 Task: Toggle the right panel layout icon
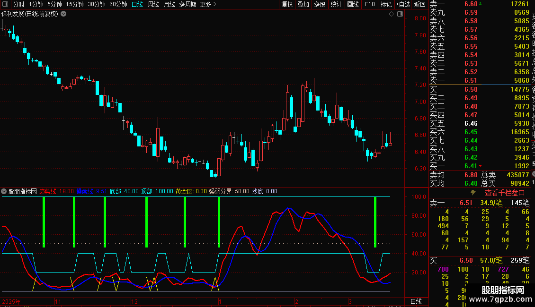click(x=400, y=14)
